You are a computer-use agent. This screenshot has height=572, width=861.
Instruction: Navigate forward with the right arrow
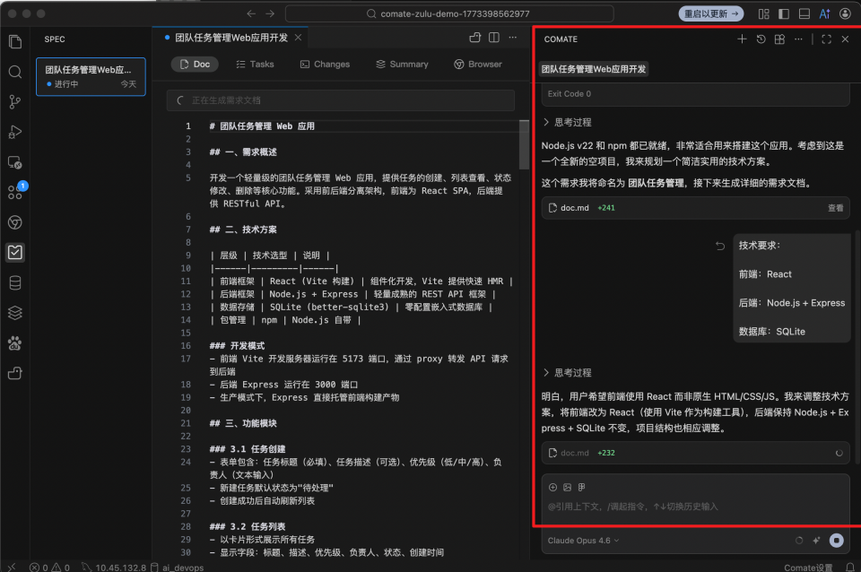point(270,13)
